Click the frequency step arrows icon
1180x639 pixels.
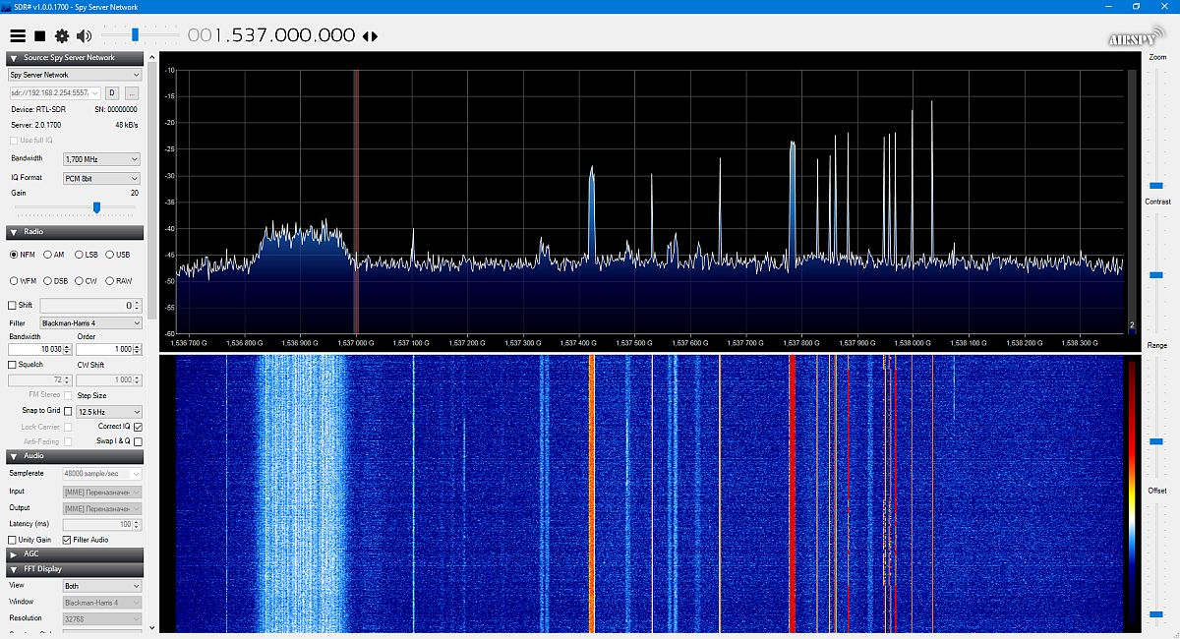point(370,36)
